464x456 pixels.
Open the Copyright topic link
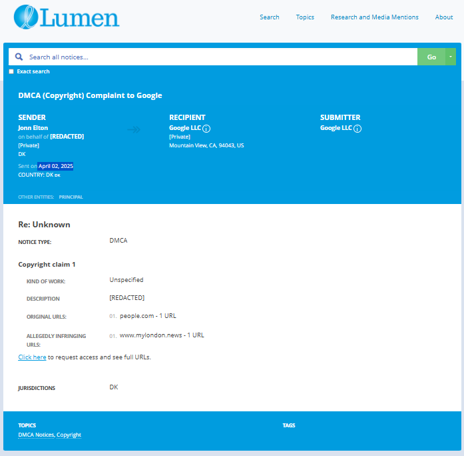[69, 435]
